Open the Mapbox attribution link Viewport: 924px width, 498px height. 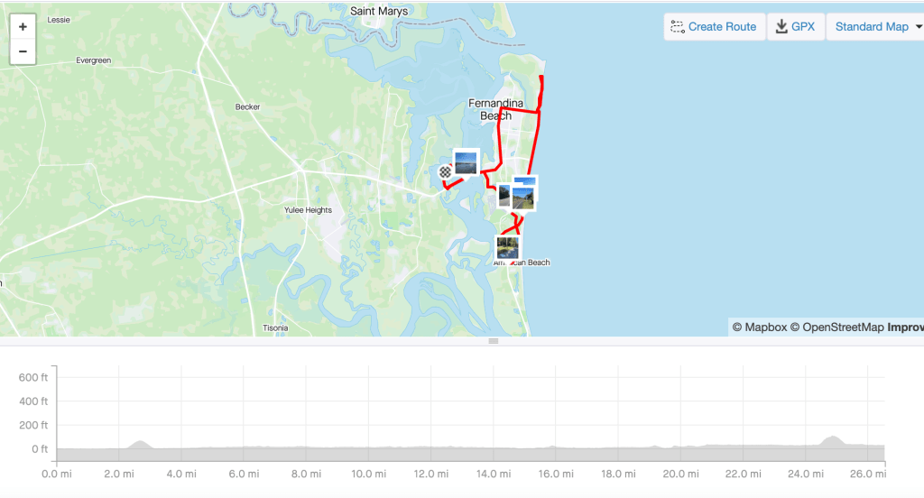760,327
